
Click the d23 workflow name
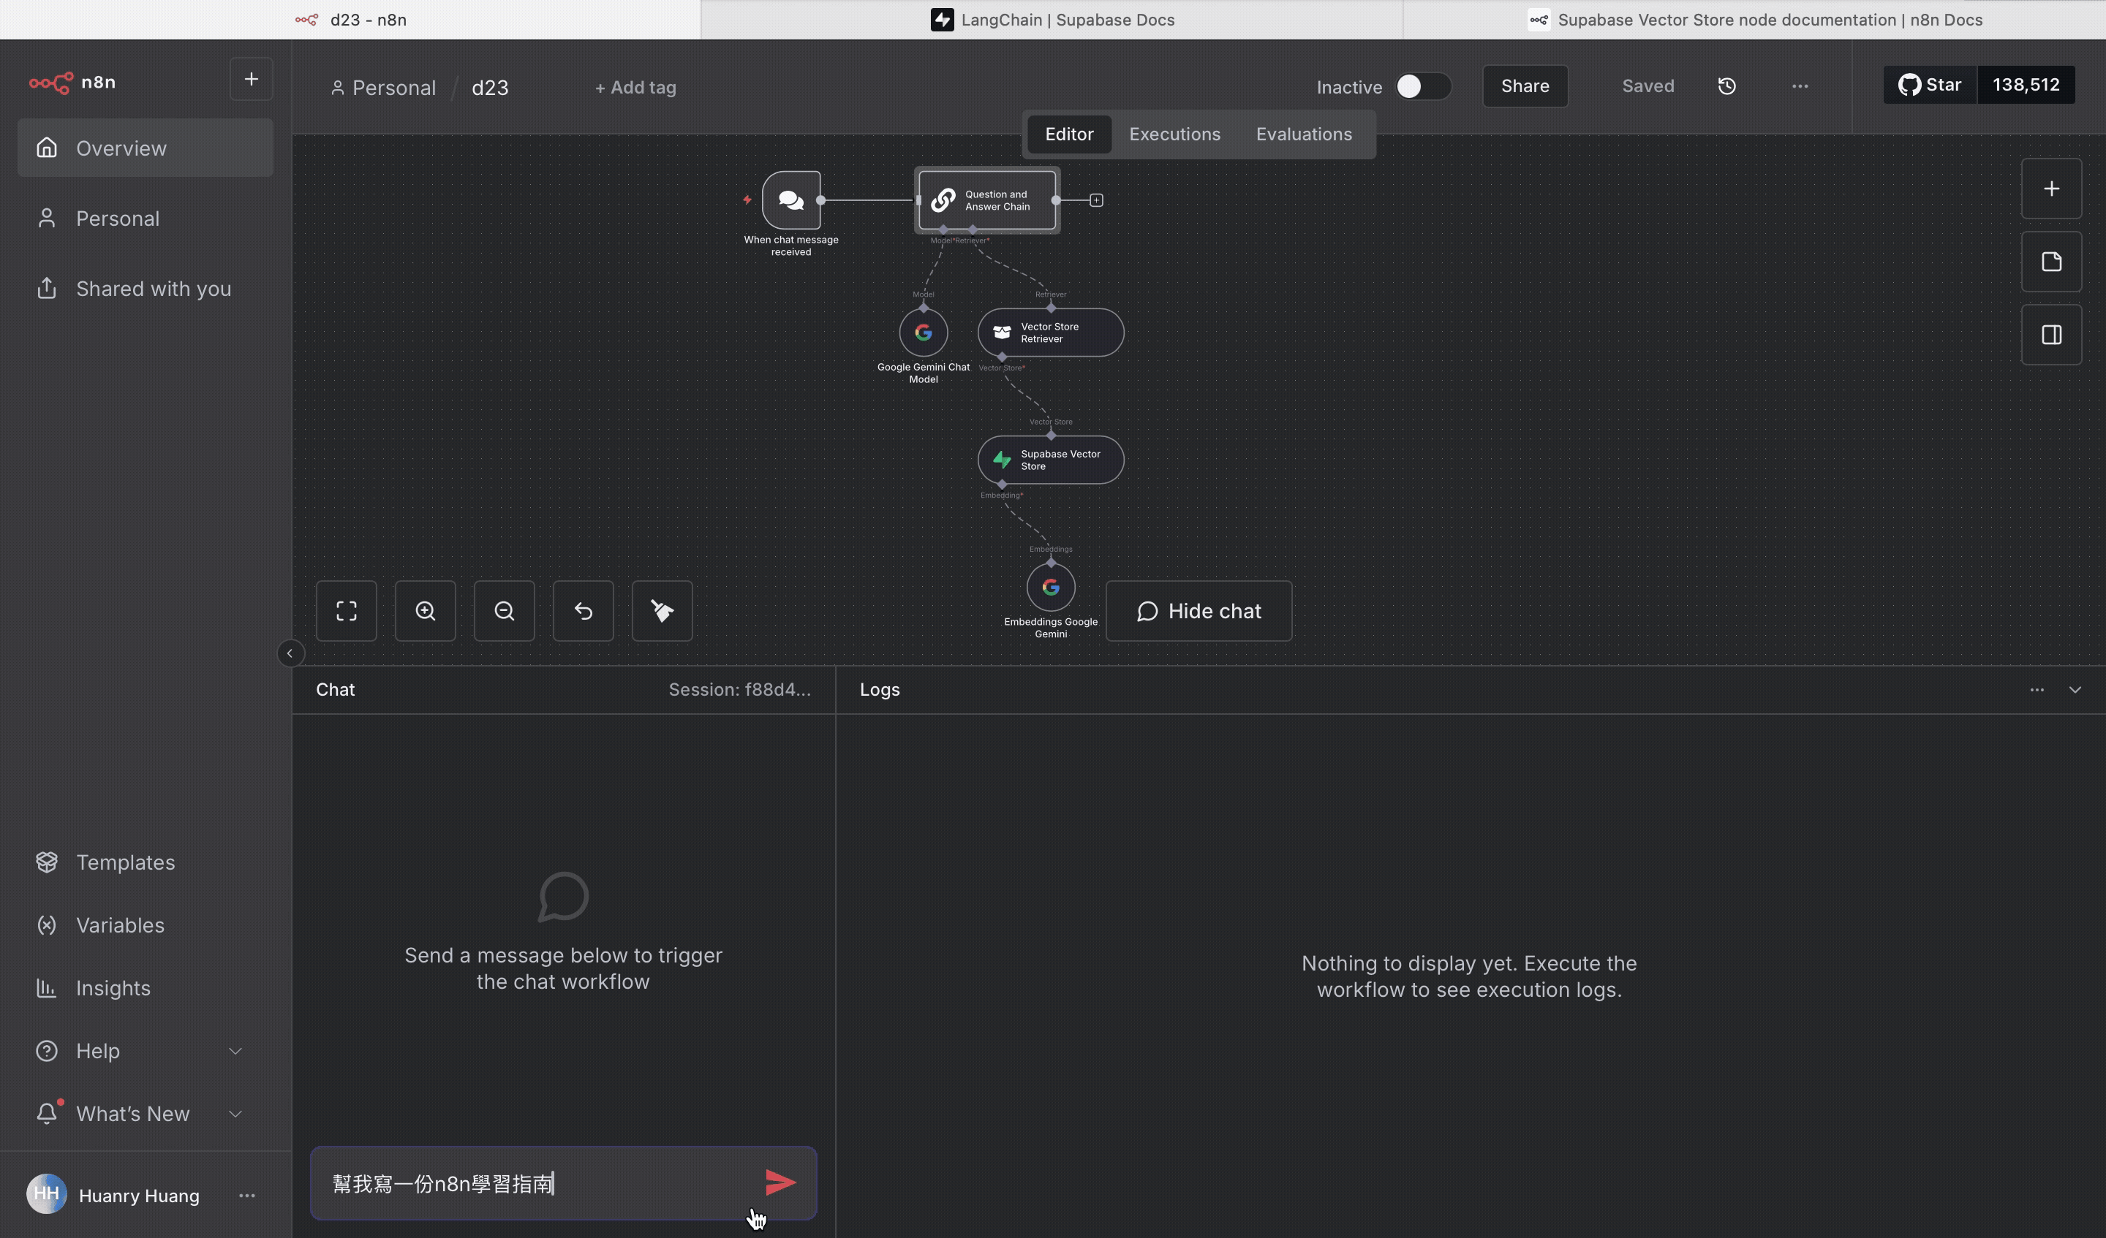coord(490,87)
